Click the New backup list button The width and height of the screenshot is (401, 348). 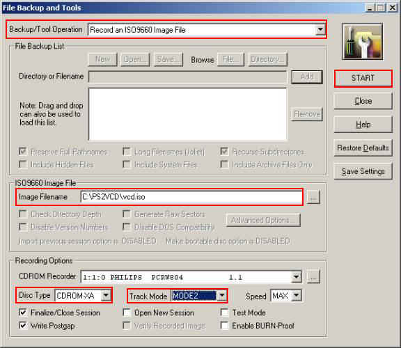(x=103, y=59)
